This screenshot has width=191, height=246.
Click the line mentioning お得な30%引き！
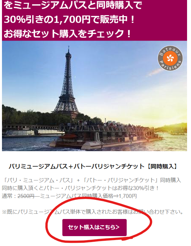80,188
